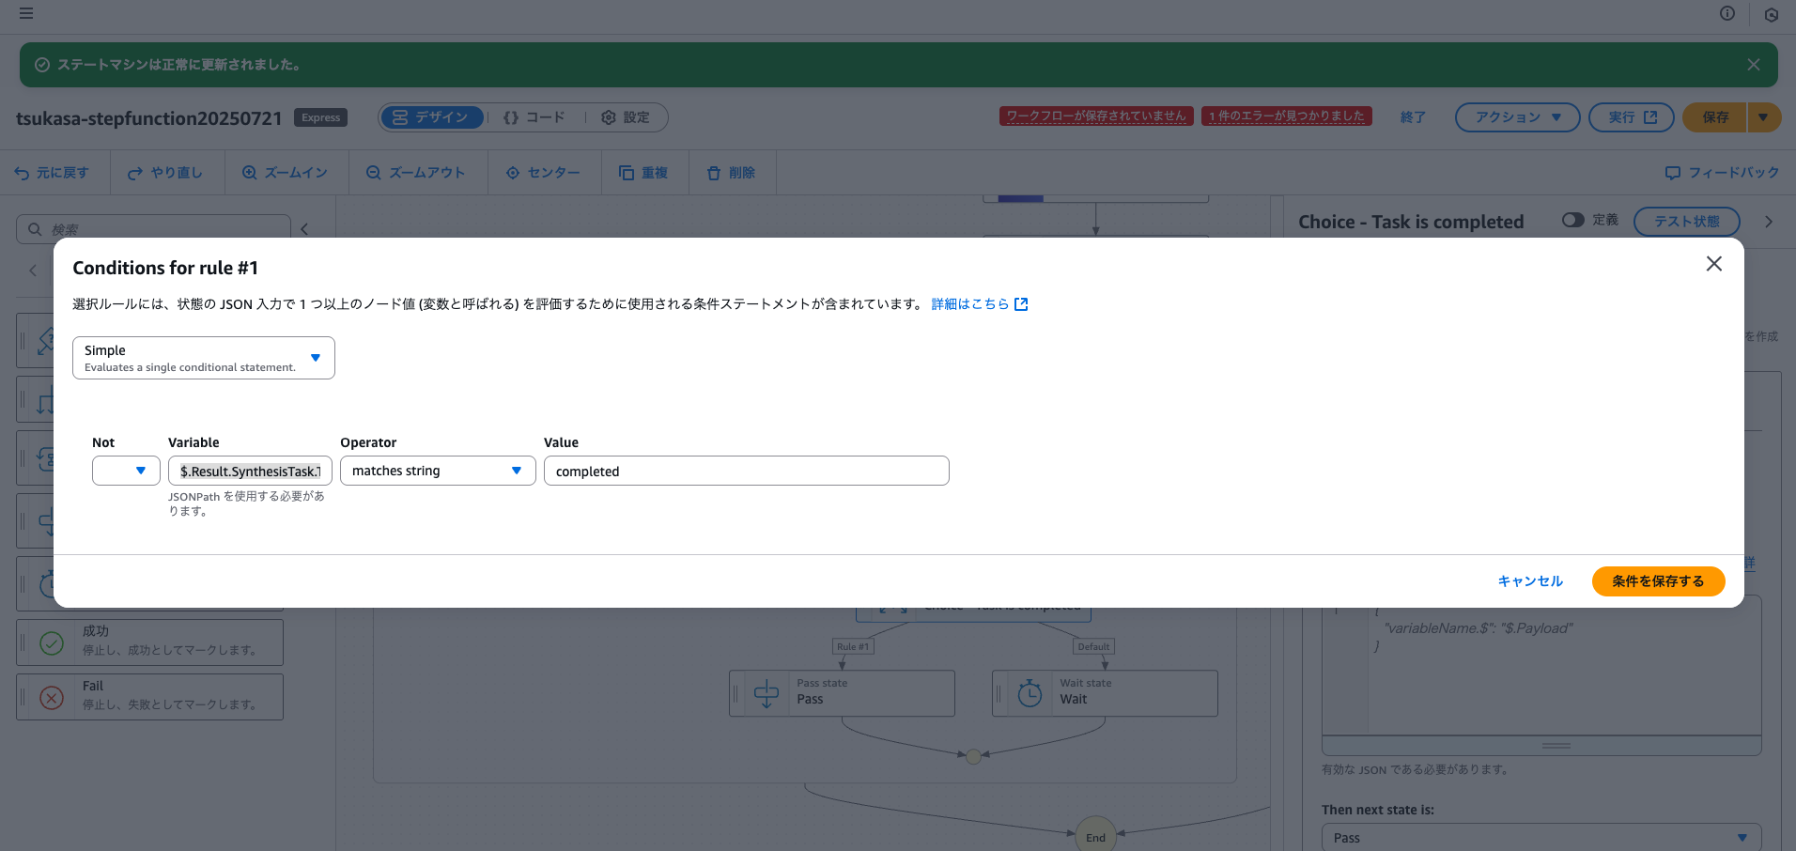Dismiss the green success notification banner
The width and height of the screenshot is (1796, 851).
click(1754, 65)
